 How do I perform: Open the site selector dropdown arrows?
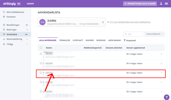103,22
